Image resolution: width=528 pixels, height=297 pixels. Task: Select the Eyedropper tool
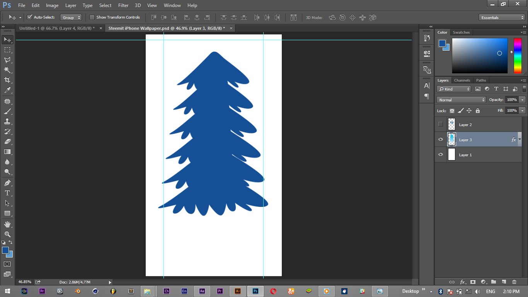click(x=7, y=90)
